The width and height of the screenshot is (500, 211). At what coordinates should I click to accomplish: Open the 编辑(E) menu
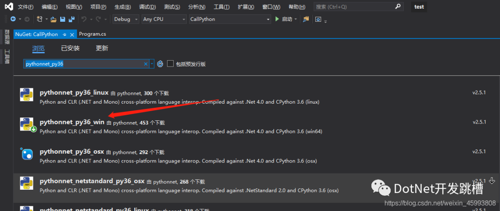tap(50, 6)
